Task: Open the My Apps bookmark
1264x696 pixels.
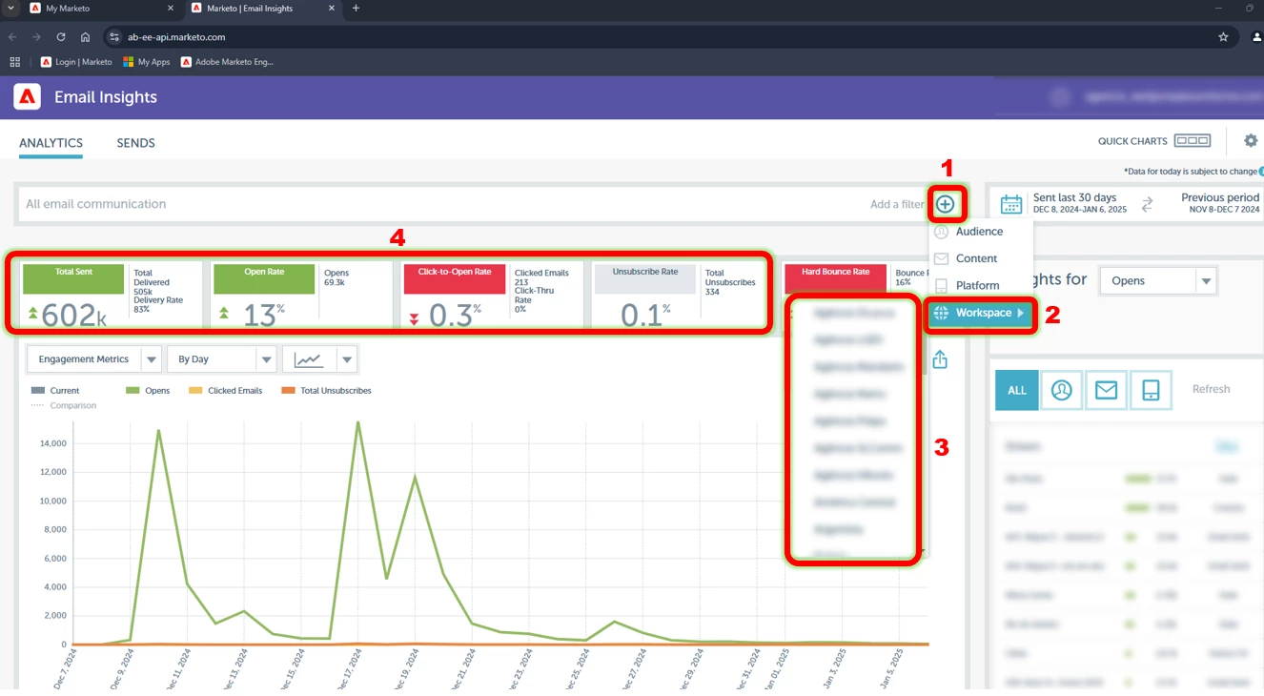Action: pyautogui.click(x=146, y=62)
